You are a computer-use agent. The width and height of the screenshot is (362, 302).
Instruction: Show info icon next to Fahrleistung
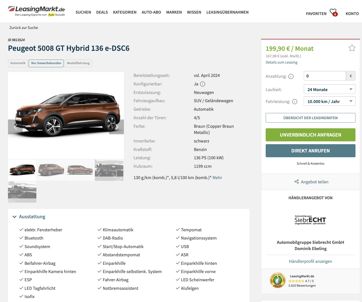pos(295,102)
